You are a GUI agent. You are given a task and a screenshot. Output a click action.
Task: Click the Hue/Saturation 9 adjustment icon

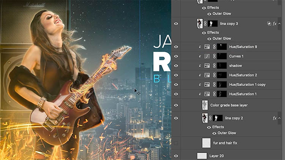[x=207, y=47]
